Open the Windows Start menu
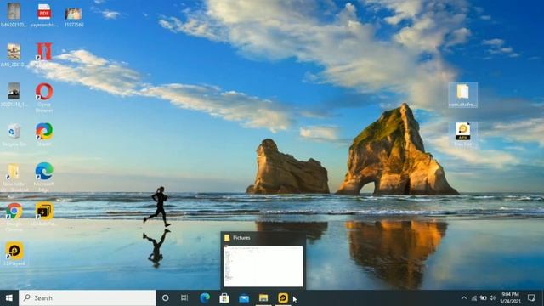The image size is (544, 306). click(9, 298)
